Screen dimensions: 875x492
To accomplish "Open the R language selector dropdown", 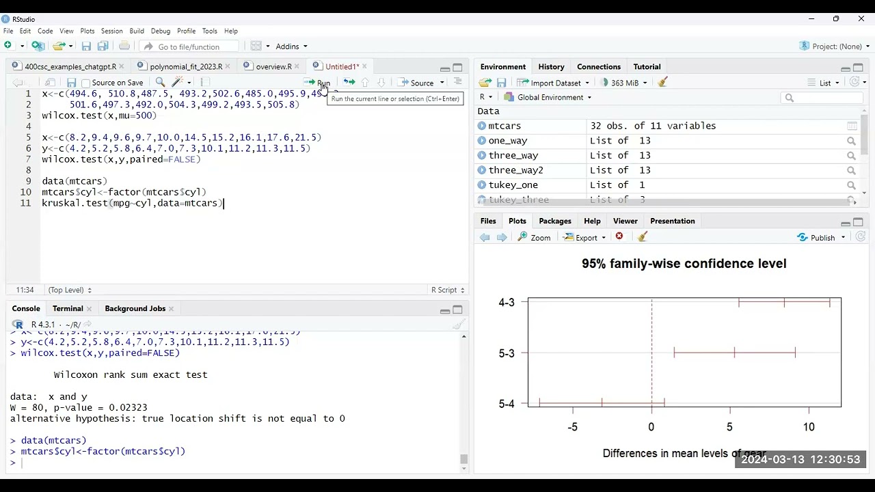I will pyautogui.click(x=485, y=97).
